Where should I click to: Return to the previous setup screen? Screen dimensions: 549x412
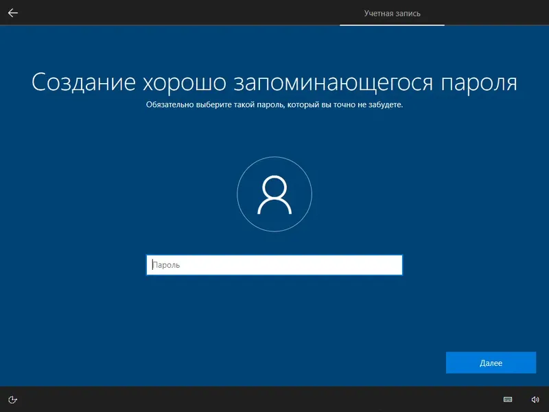pos(12,11)
